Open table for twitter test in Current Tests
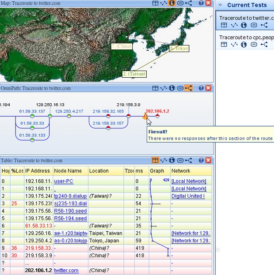This screenshot has width=274, height=275. point(224,25)
